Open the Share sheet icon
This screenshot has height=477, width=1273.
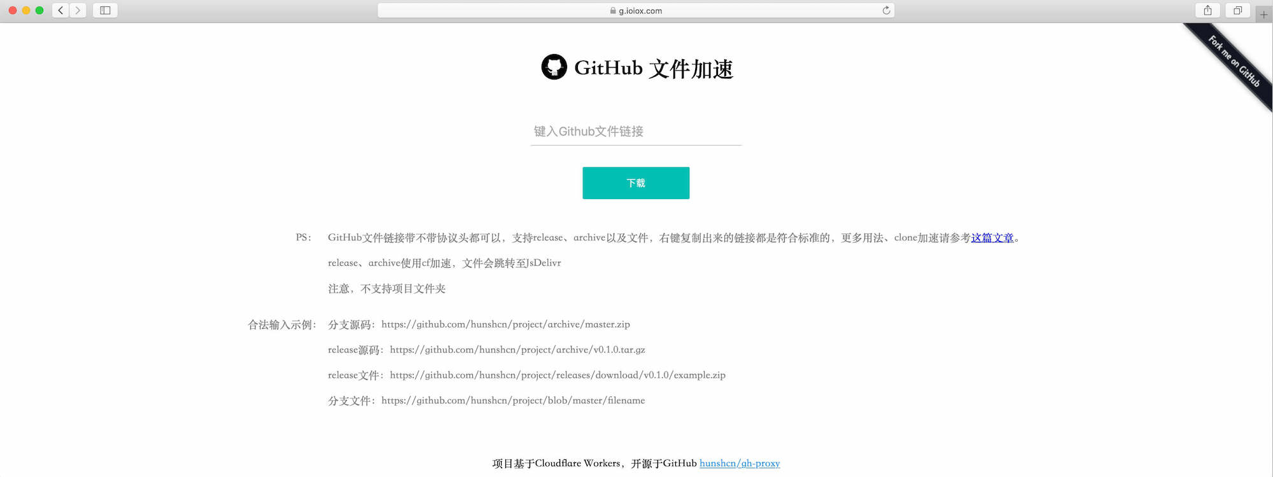[1207, 10]
